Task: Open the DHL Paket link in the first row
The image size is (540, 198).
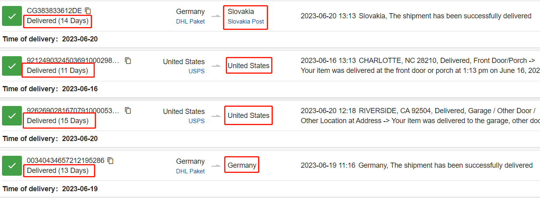Action: pyautogui.click(x=190, y=22)
